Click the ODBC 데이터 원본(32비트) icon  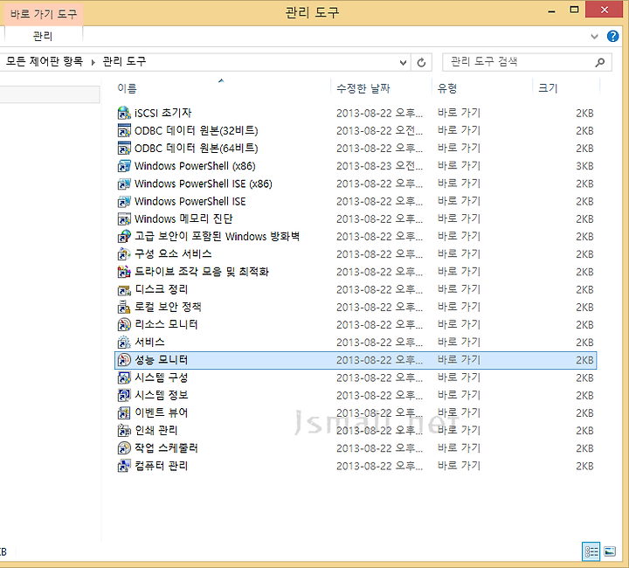(x=124, y=131)
